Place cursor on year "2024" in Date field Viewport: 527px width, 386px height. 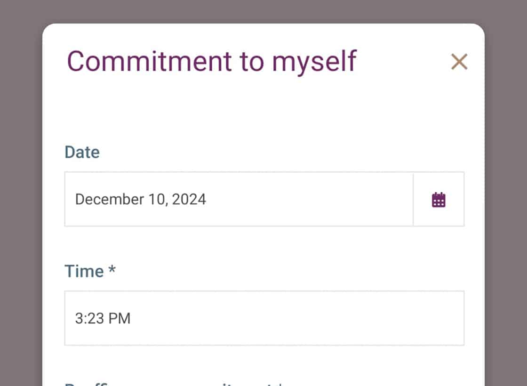(189, 200)
